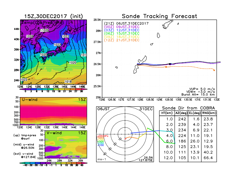Click the orange circle at track's eastern end
Image resolution: width=231 pixels, height=178 pixels.
(x=214, y=70)
